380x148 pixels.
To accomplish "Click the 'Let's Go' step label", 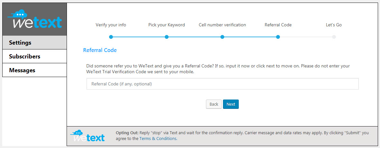I will [x=334, y=25].
